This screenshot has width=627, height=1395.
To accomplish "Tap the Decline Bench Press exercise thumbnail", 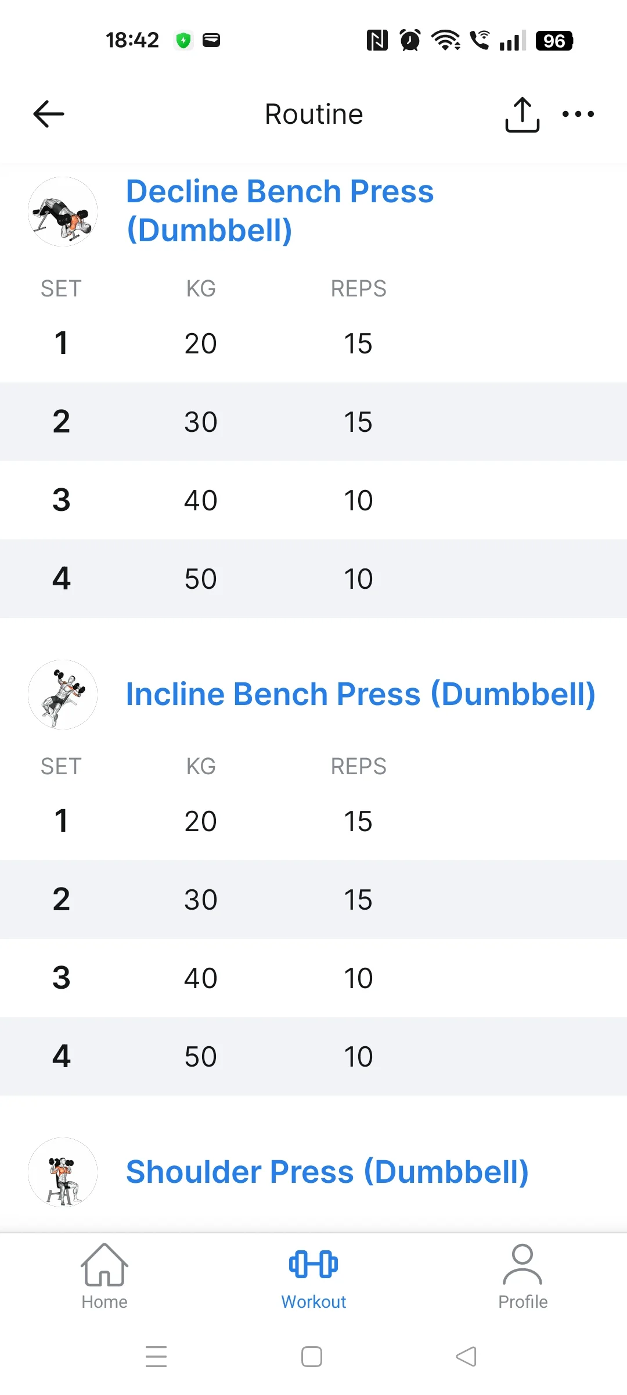I will [x=63, y=212].
